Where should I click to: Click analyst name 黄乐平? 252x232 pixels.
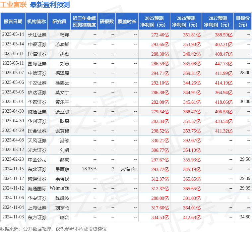pyautogui.click(x=62, y=102)
